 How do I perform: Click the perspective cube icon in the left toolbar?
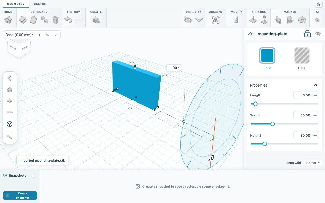(x=10, y=124)
